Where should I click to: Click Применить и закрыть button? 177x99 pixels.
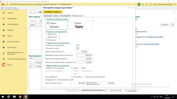[x=53, y=12]
